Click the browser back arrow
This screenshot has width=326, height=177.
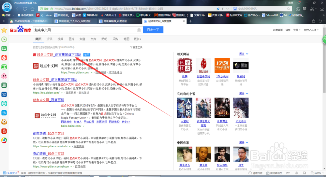18,9
